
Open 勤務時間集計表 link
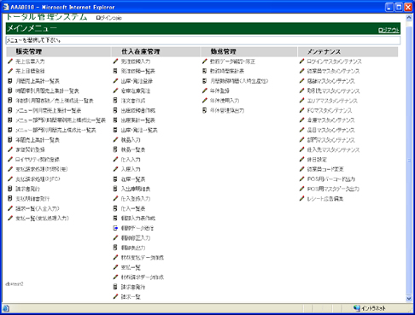(x=227, y=71)
